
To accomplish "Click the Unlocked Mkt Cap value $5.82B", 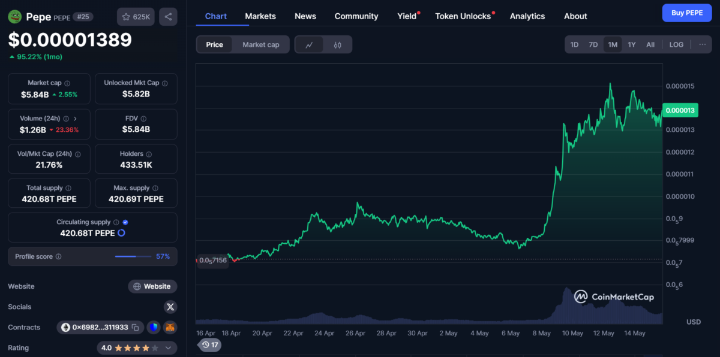I will coord(136,94).
